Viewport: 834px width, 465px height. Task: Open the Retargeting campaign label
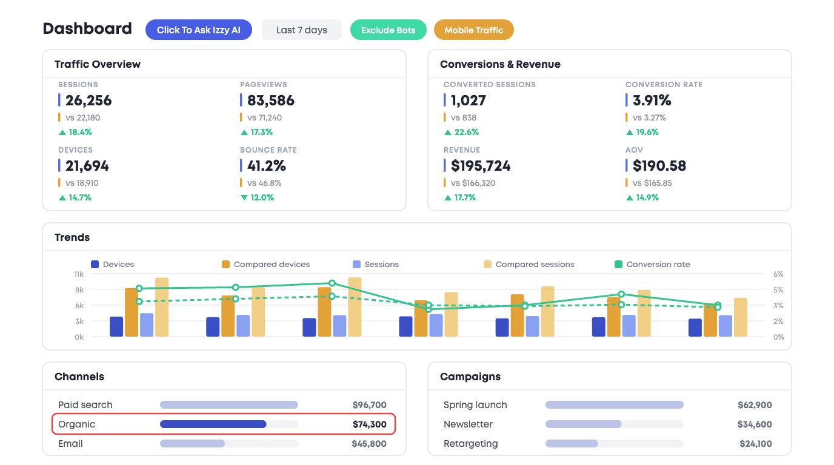point(471,443)
